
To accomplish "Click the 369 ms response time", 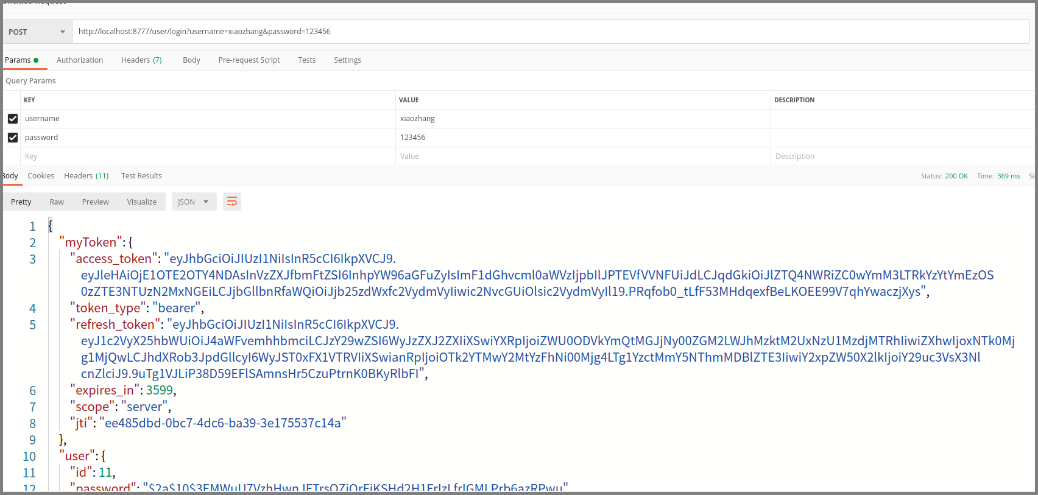I will click(1008, 176).
